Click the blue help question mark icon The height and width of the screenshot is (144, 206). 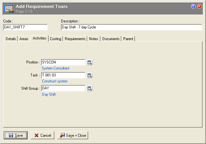click(193, 6)
